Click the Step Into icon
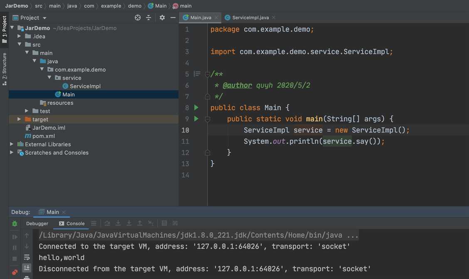This screenshot has height=279, width=469. coord(118,223)
